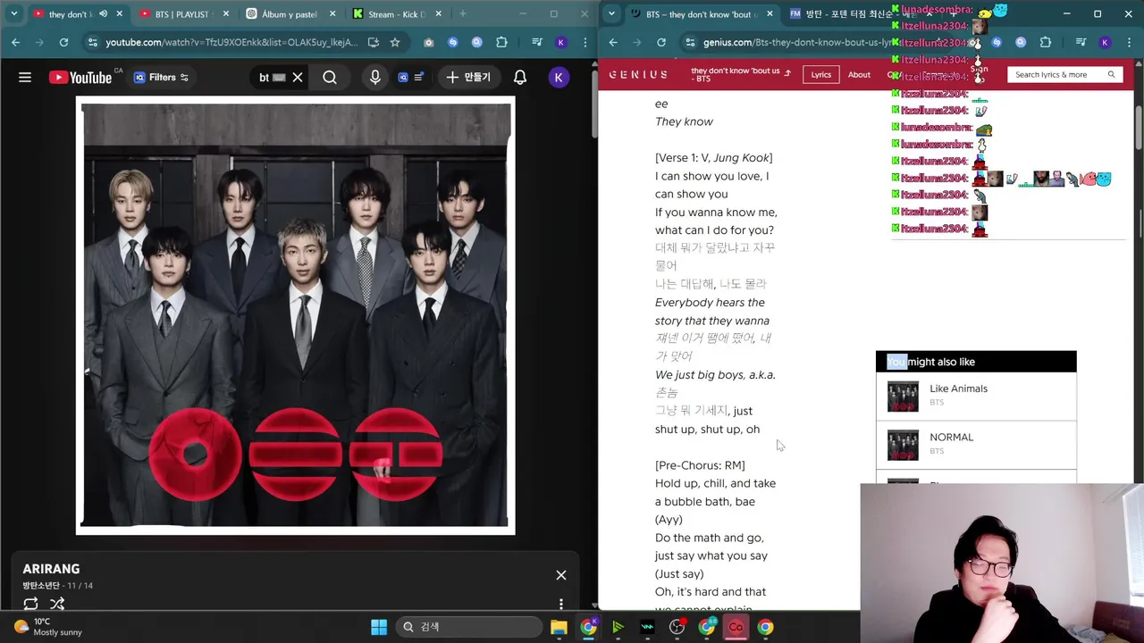This screenshot has height=643, width=1144.
Task: Open a new tab in YouTube window
Action: click(462, 14)
